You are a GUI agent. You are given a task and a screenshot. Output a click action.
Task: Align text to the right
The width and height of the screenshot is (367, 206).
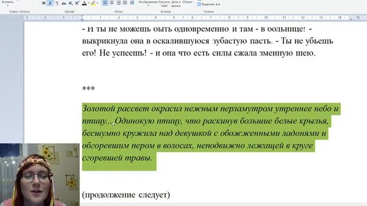[119, 3]
